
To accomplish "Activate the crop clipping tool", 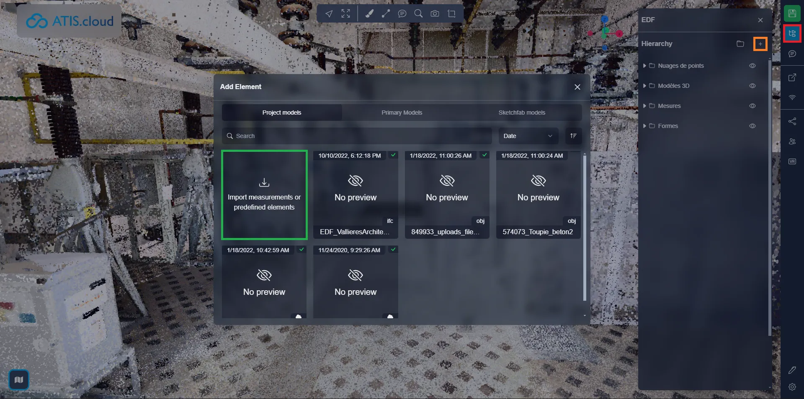I will pos(451,14).
